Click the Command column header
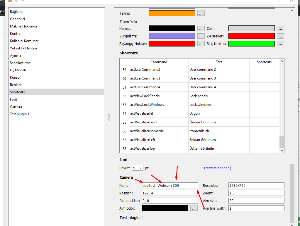The image size is (300, 226). click(159, 62)
